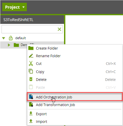Expand the Demo folder arrow
Image resolution: width=123 pixels, height=126 pixels.
click(x=9, y=45)
